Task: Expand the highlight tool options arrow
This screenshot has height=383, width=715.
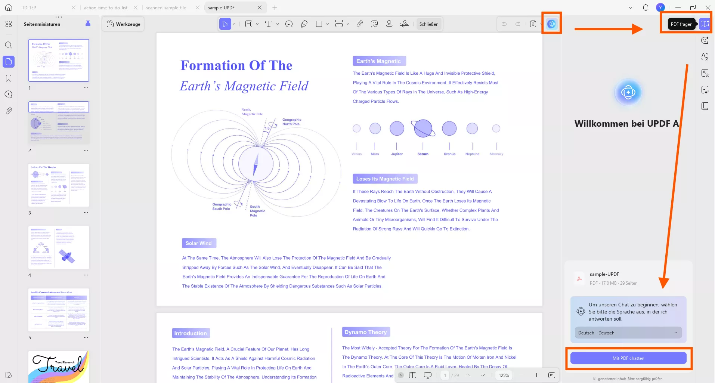Action: [x=257, y=24]
